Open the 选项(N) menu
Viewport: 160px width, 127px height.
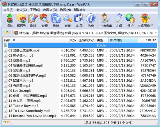click(65, 10)
